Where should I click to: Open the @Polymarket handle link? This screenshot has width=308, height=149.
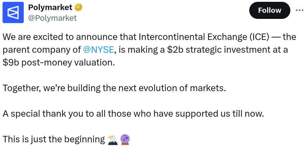coord(52,18)
